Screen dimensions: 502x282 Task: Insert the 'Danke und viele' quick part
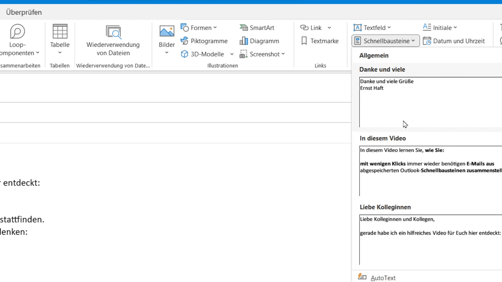pyautogui.click(x=429, y=102)
